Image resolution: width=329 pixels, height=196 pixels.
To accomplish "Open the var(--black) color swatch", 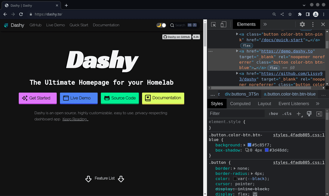I will click(x=235, y=178).
